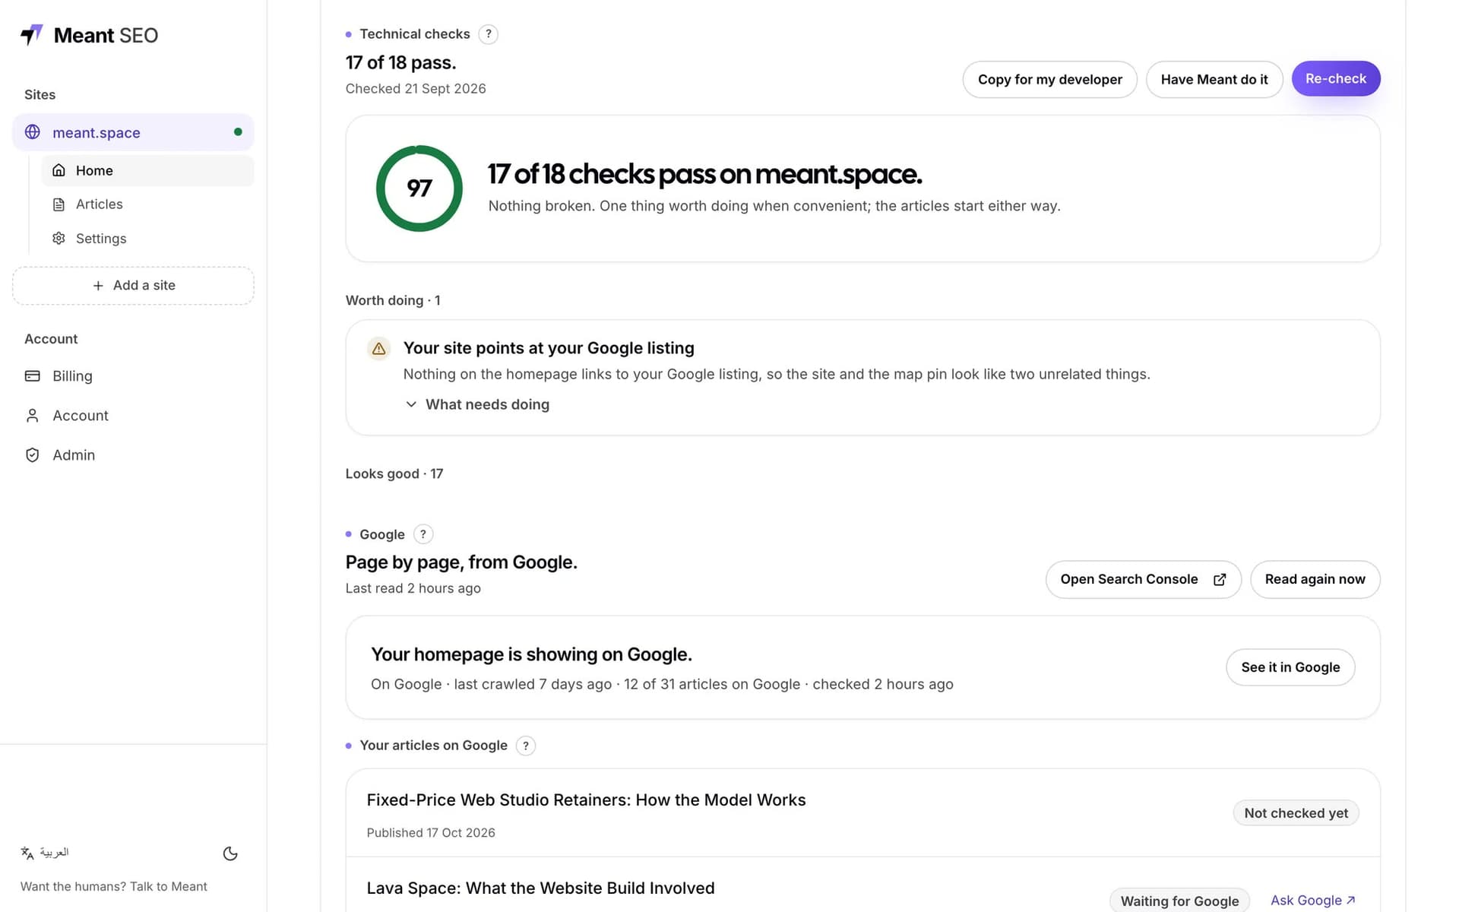The width and height of the screenshot is (1459, 912).
Task: Click Copy for my developer
Action: [1049, 80]
